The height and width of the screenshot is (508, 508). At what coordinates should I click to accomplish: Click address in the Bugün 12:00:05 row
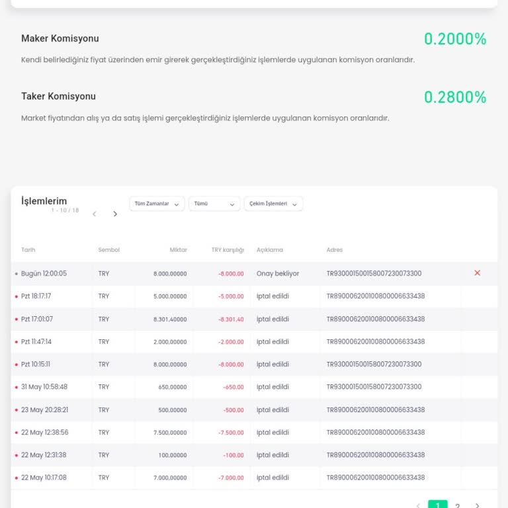coord(374,273)
